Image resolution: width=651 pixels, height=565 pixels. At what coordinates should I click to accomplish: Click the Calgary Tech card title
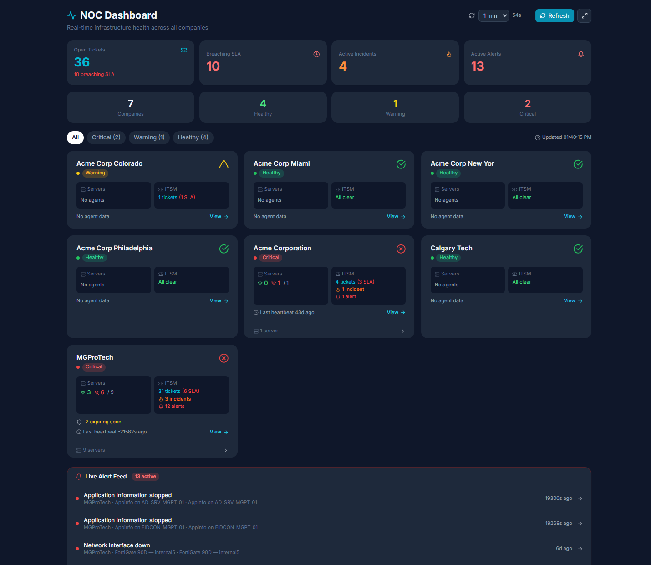[452, 248]
